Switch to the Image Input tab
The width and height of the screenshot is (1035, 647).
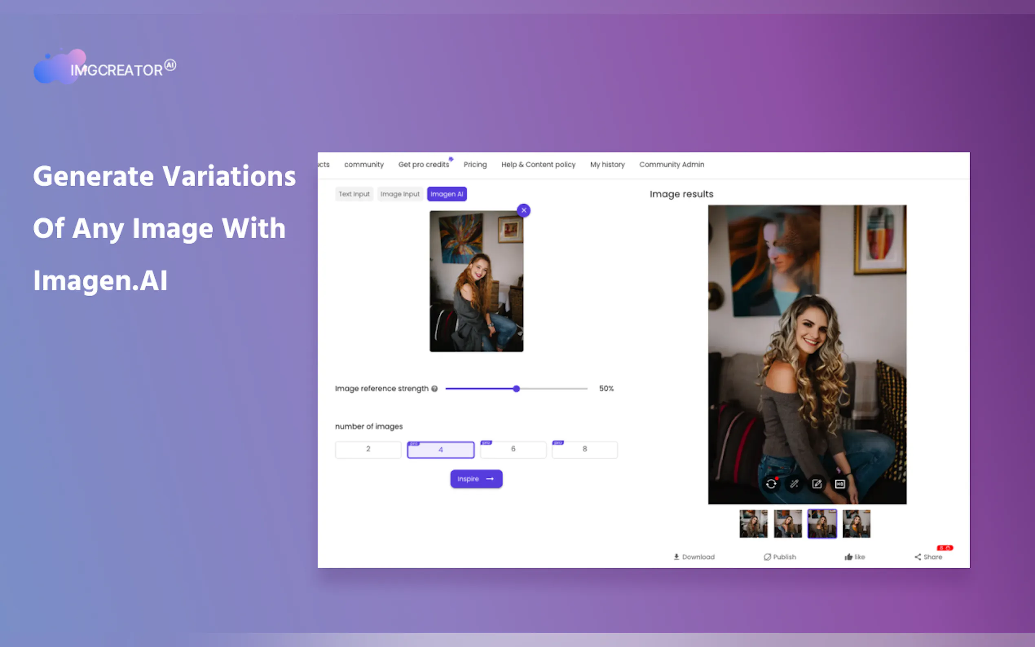(x=400, y=194)
